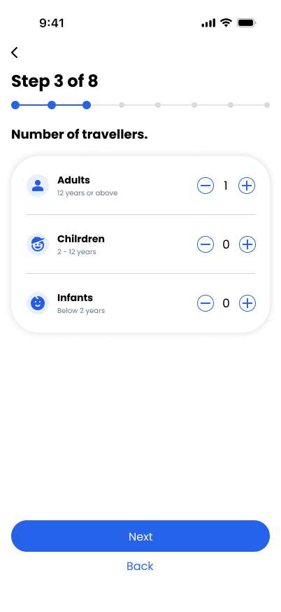Screen dimensions: 281x612
Task: Click the Wi-Fi status icon
Action: pos(226,22)
